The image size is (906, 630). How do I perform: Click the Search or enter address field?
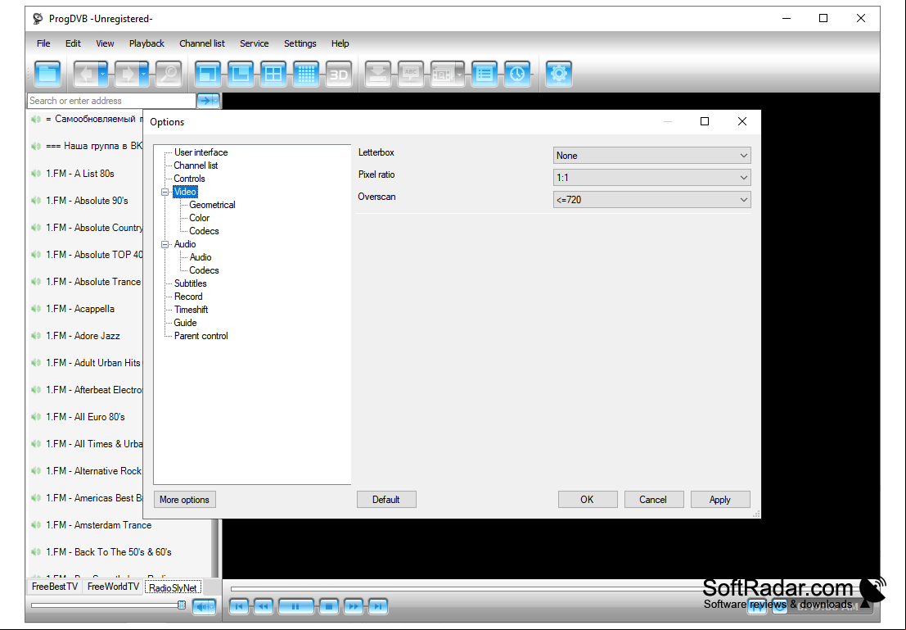click(x=111, y=101)
